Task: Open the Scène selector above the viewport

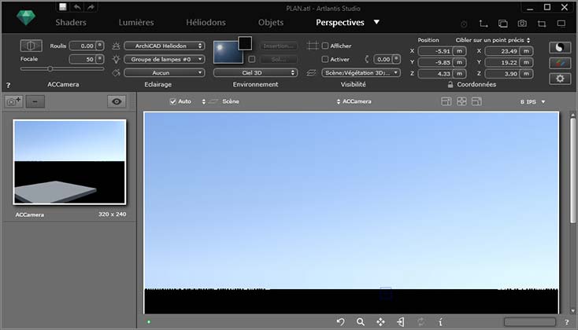Action: click(221, 101)
